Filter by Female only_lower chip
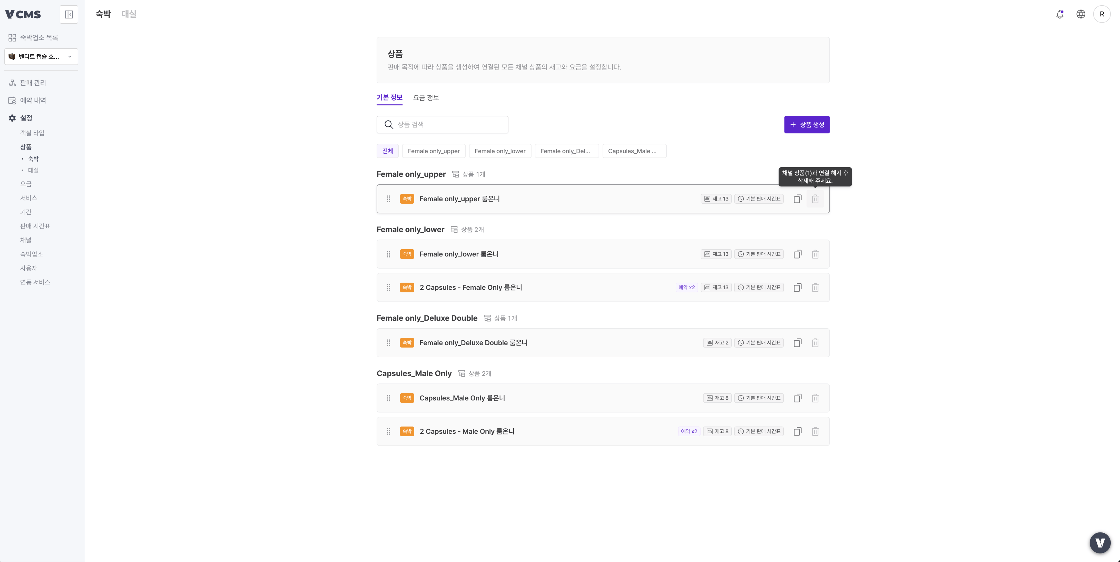 coord(500,151)
